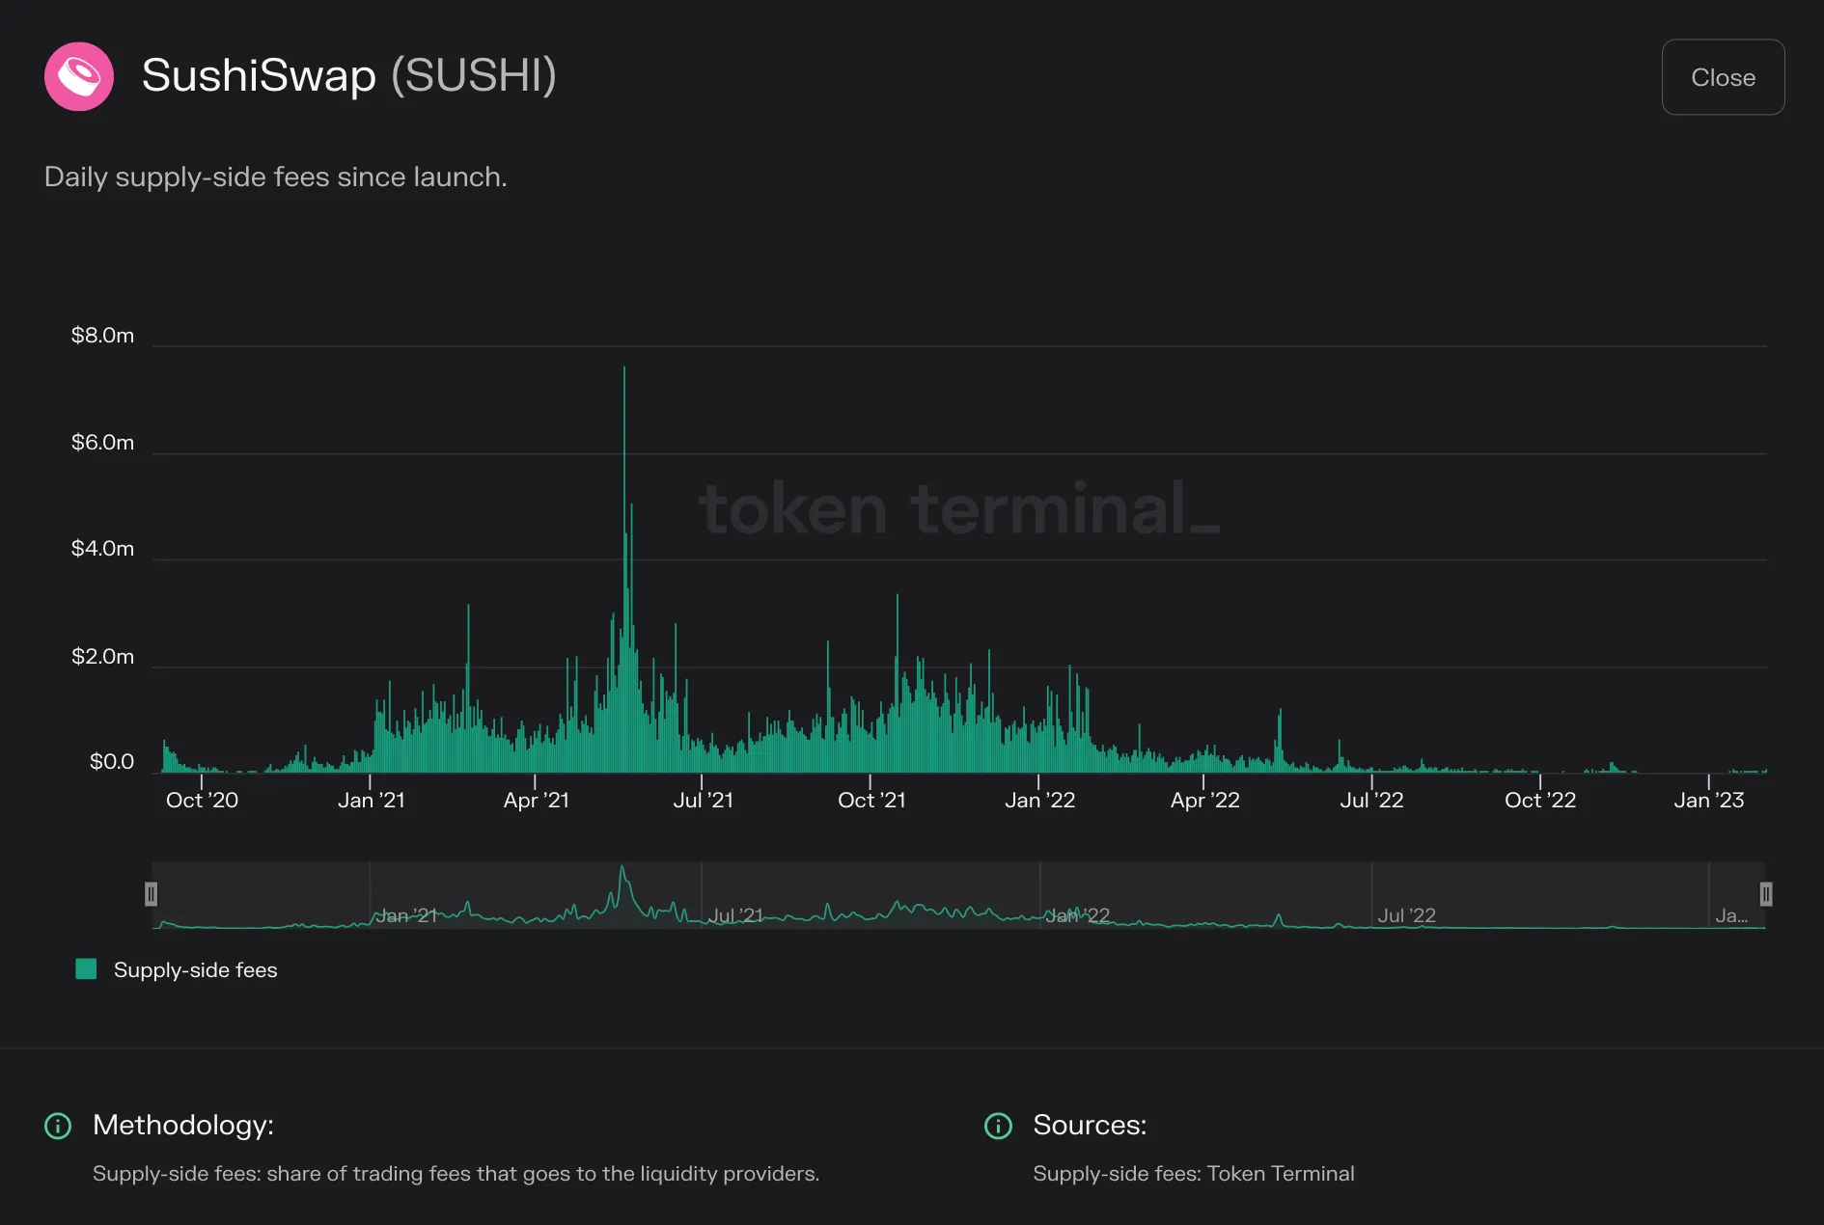Click the Token Terminal source text
This screenshot has height=1225, width=1824.
click(x=1194, y=1174)
